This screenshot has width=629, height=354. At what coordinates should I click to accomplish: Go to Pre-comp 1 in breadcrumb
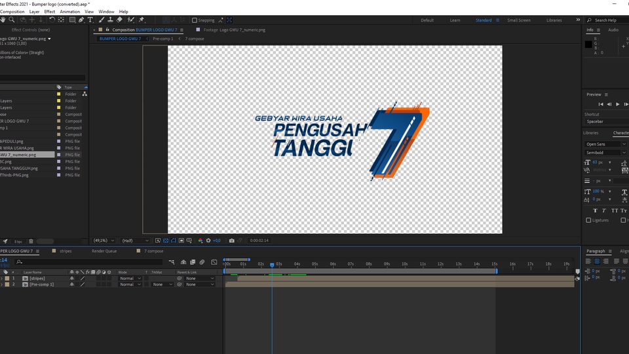(x=163, y=39)
